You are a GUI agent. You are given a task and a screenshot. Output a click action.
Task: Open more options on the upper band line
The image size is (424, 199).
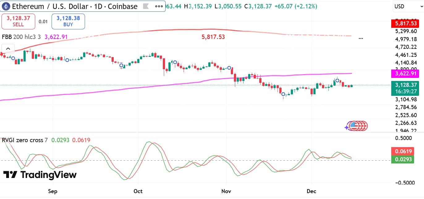(361, 39)
